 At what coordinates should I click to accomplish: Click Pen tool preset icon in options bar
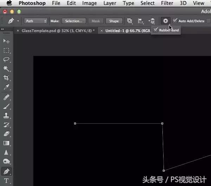tap(11, 21)
